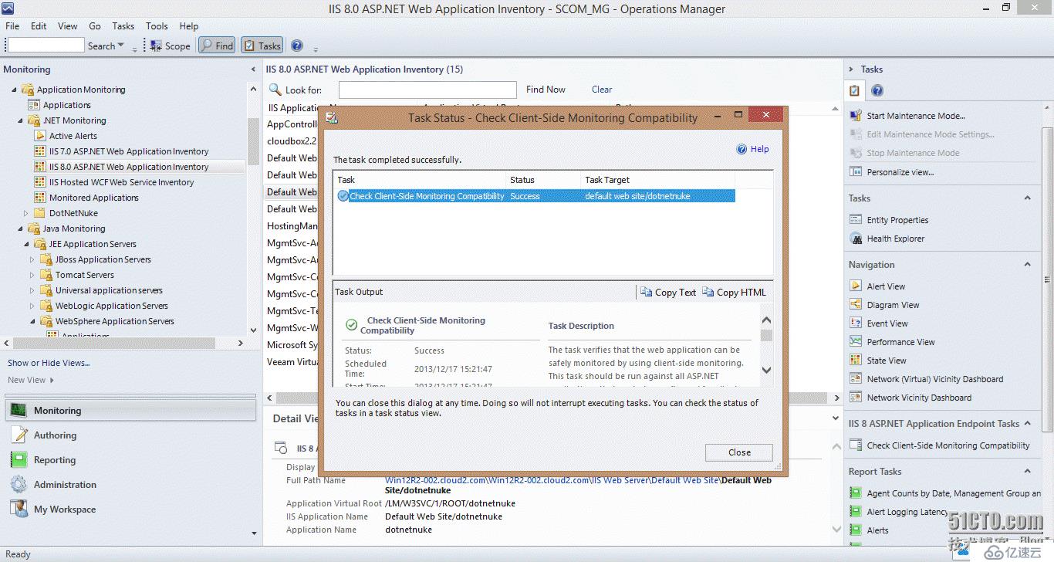The width and height of the screenshot is (1054, 562).
Task: Run Check Client-Side Monitoring Compatibility task in Tasks pane
Action: pos(948,445)
